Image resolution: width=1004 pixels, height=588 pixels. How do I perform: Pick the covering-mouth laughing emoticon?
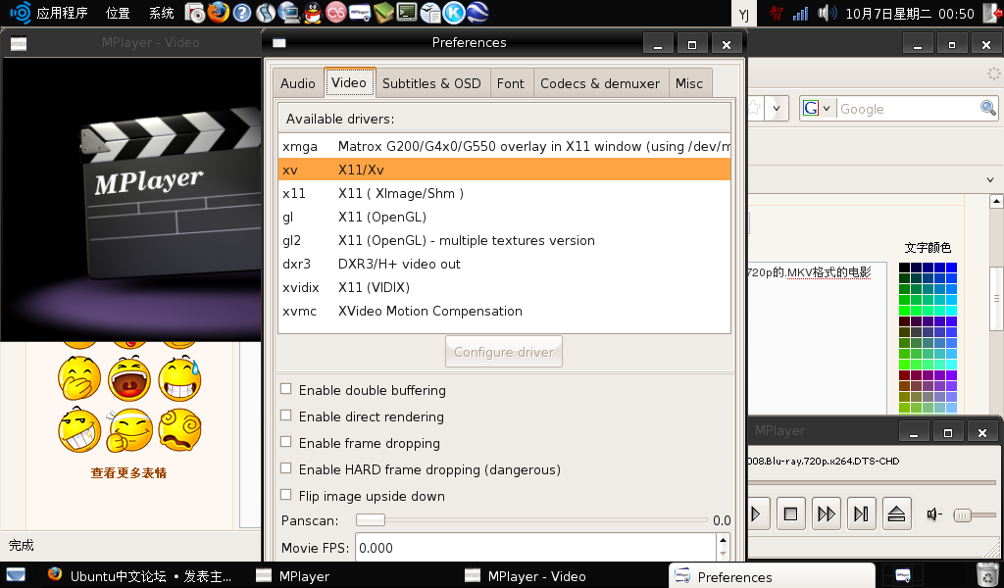(x=79, y=378)
